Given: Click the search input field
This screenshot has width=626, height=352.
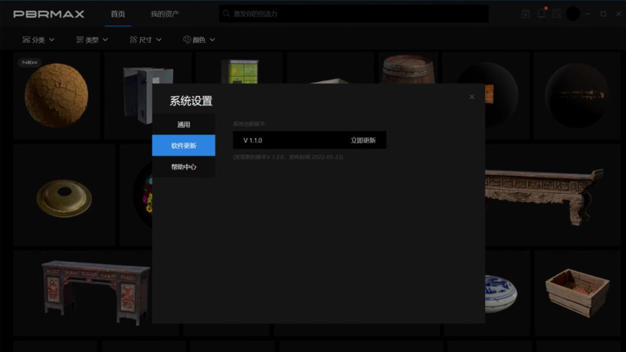Looking at the screenshot, I should (354, 13).
